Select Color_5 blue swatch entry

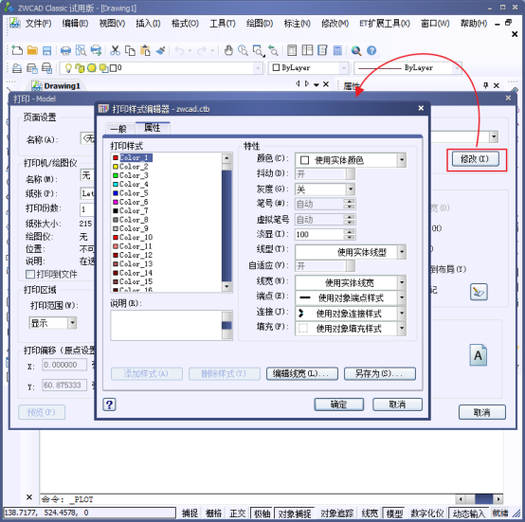pos(131,193)
